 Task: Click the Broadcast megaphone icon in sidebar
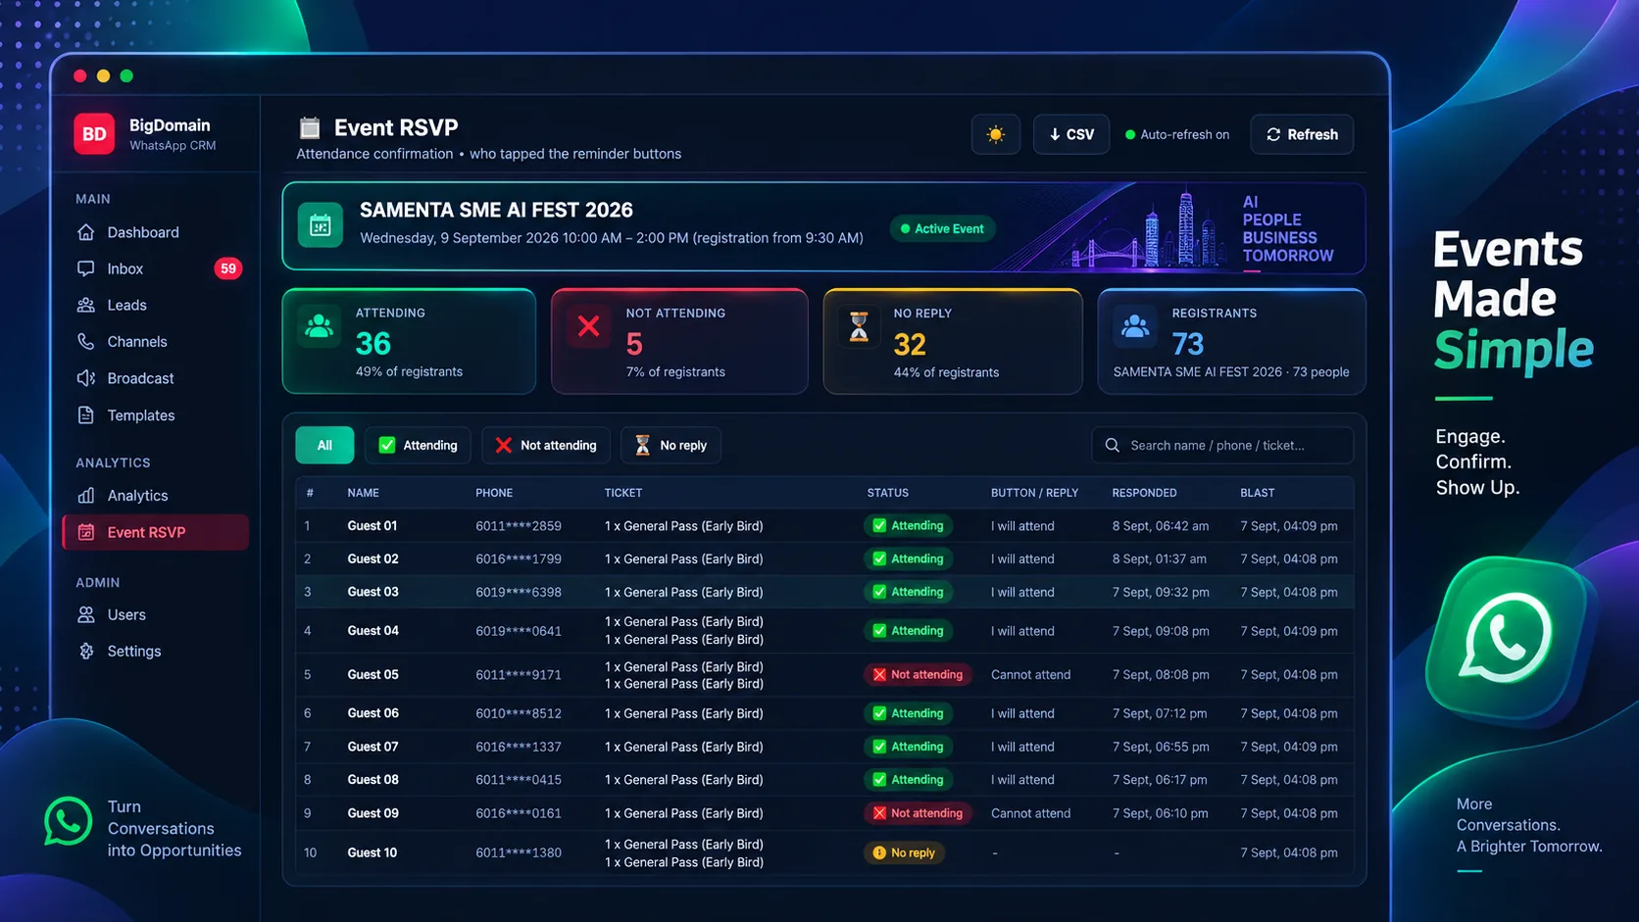point(86,378)
